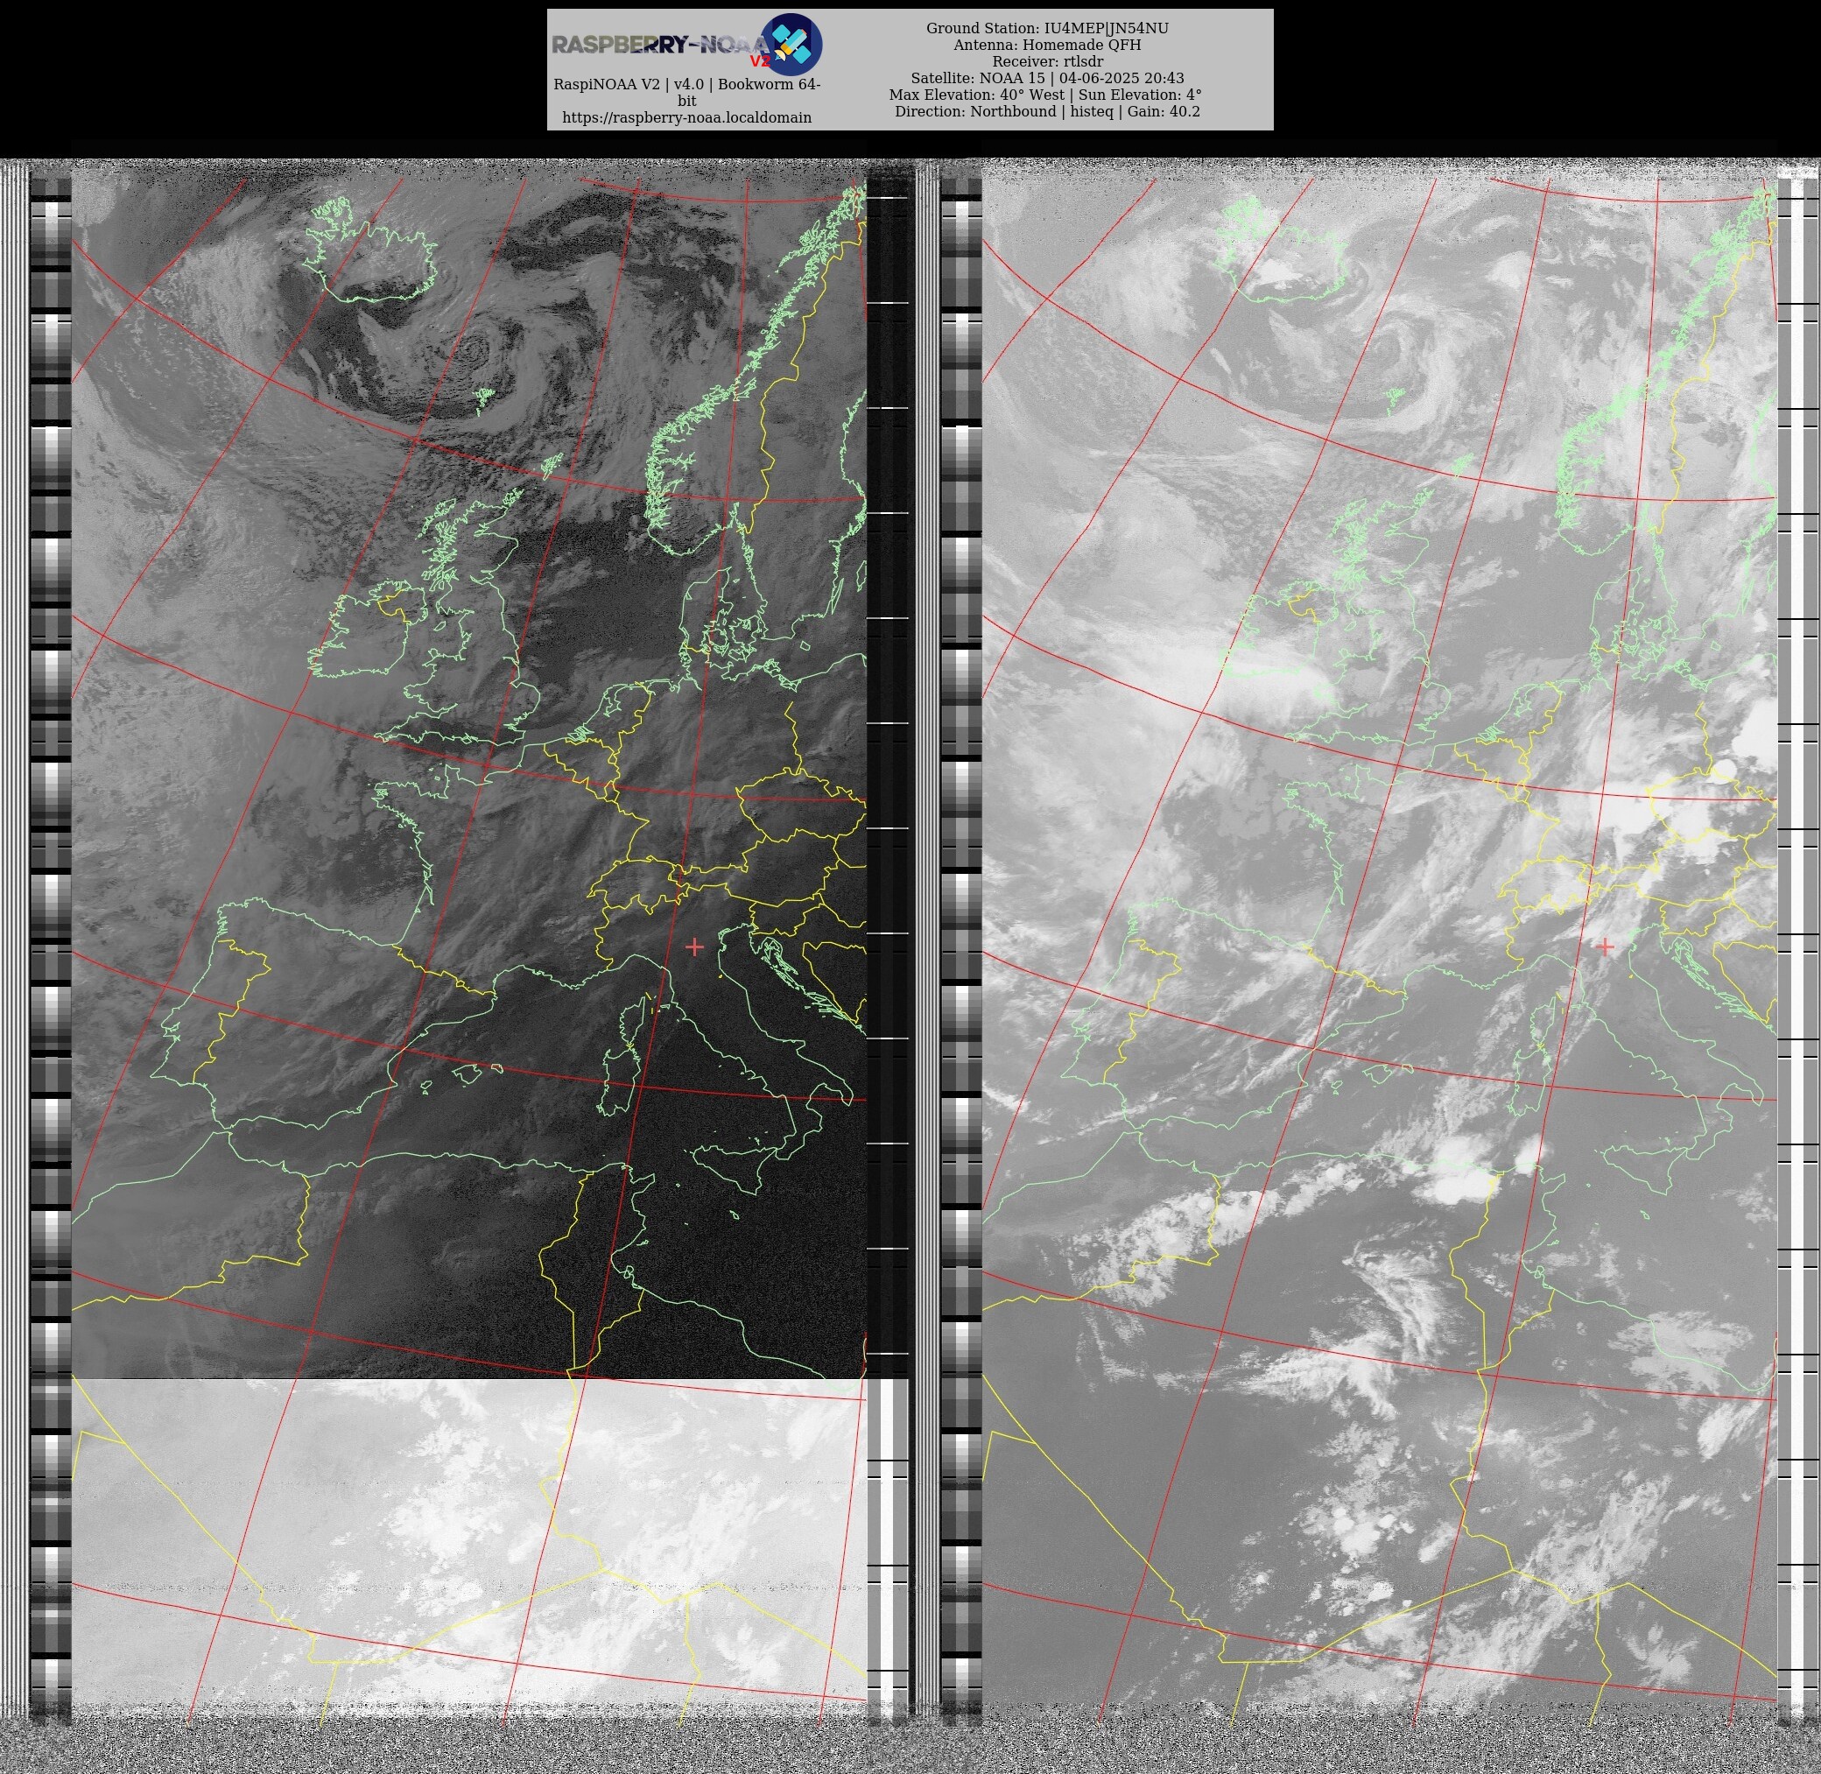The width and height of the screenshot is (1821, 1774).
Task: Select the 'Receiver: rtlsdr' line
Action: (1047, 61)
